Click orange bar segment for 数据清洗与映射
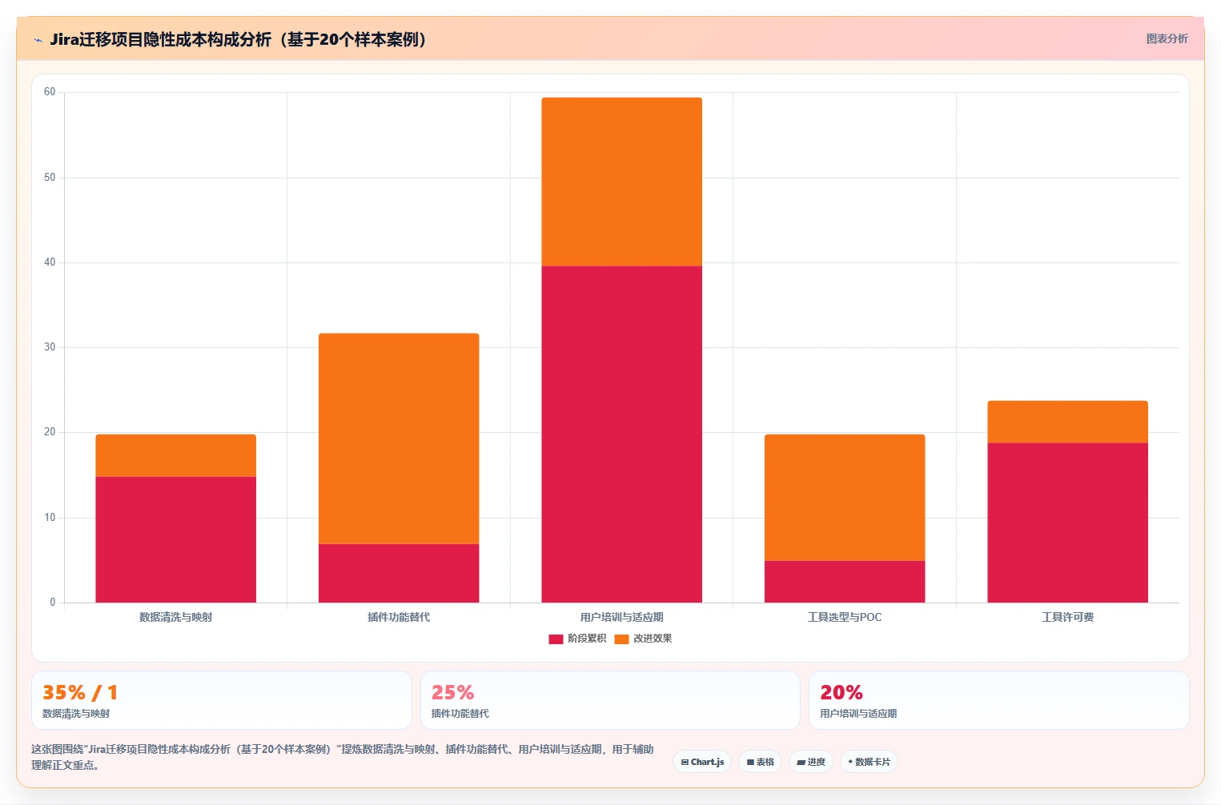 point(176,455)
